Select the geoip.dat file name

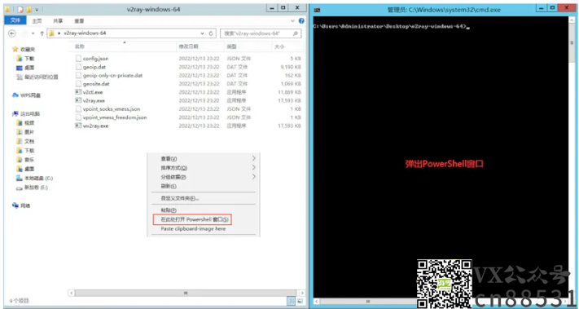(94, 67)
